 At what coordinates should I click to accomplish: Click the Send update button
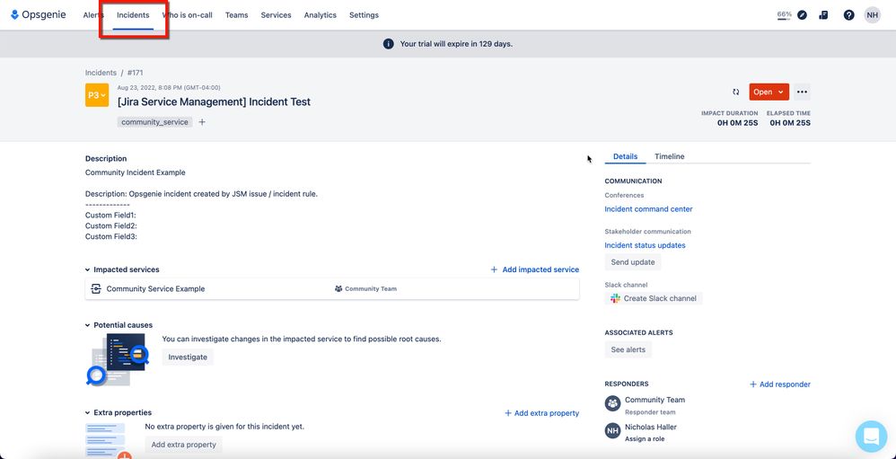click(x=633, y=262)
